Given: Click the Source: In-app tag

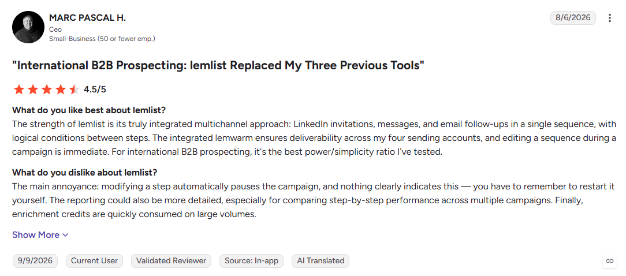Looking at the screenshot, I should tap(252, 261).
